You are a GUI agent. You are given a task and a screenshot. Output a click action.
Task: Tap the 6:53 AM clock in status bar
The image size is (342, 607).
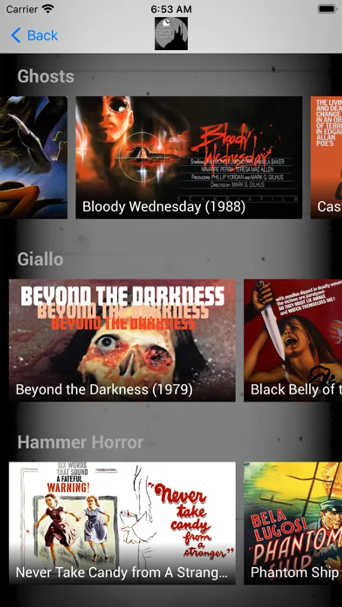[x=171, y=9]
